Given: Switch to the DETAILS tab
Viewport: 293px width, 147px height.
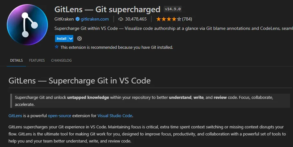Looking at the screenshot, I should pos(16,60).
